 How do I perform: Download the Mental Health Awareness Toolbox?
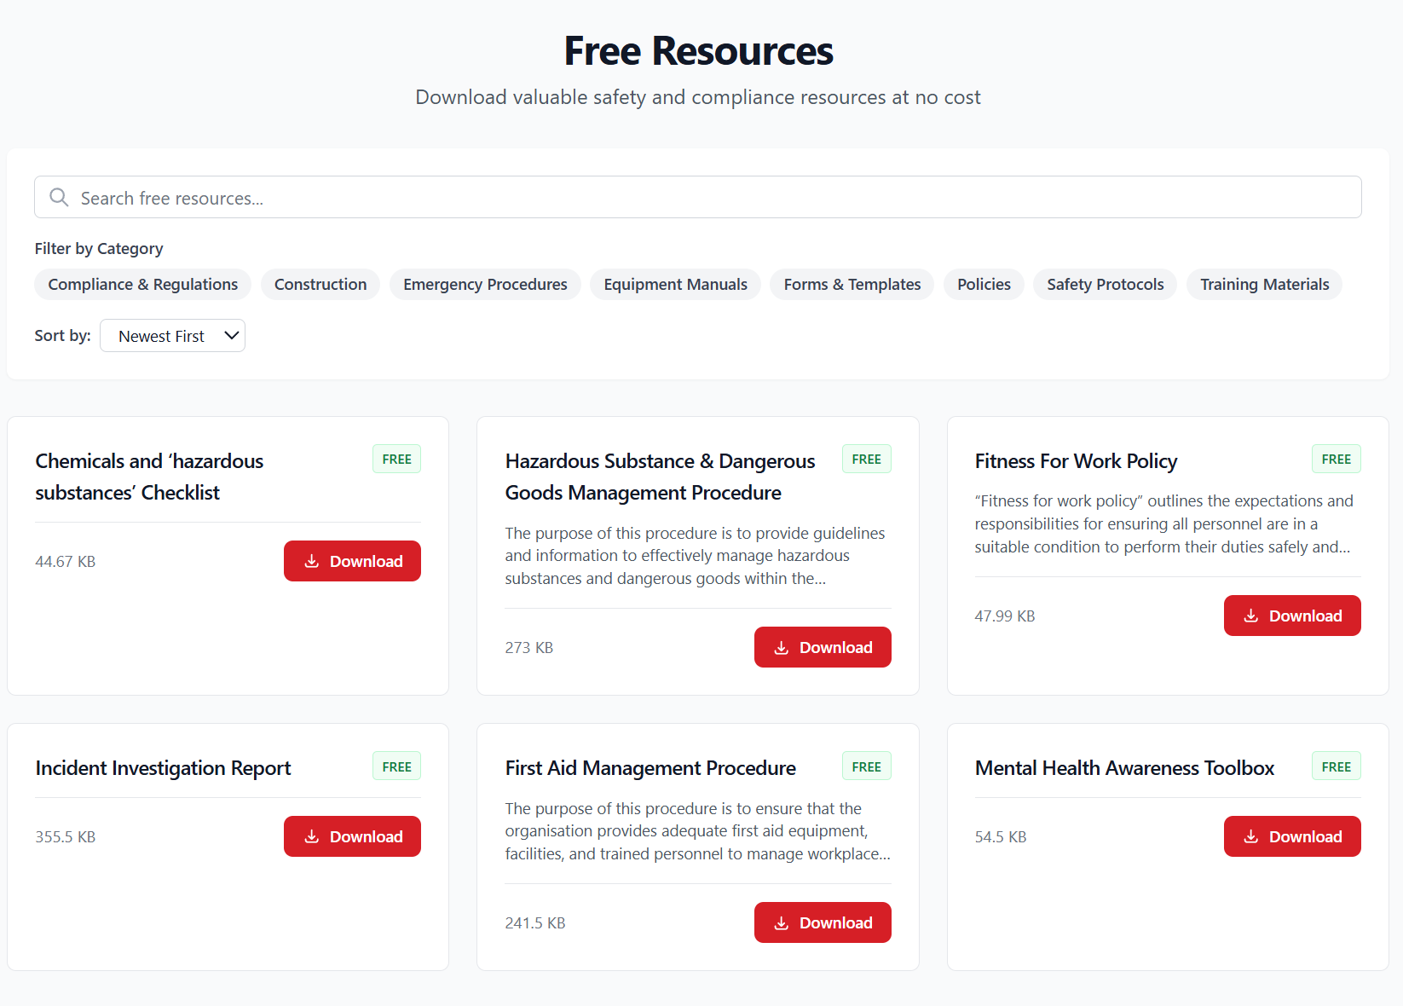[x=1292, y=836]
